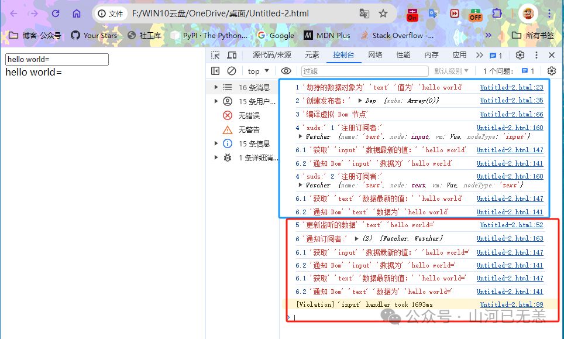
Task: Click the translate page icon in address bar
Action: [x=364, y=13]
